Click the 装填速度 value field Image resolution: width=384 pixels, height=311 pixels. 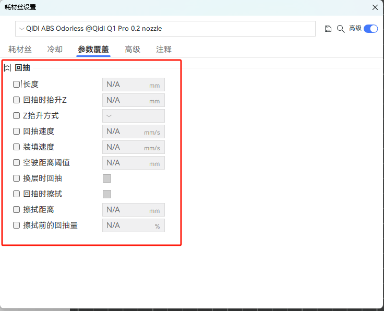click(x=133, y=147)
